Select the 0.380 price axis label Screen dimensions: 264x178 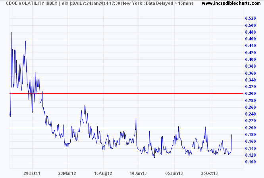click(251, 66)
